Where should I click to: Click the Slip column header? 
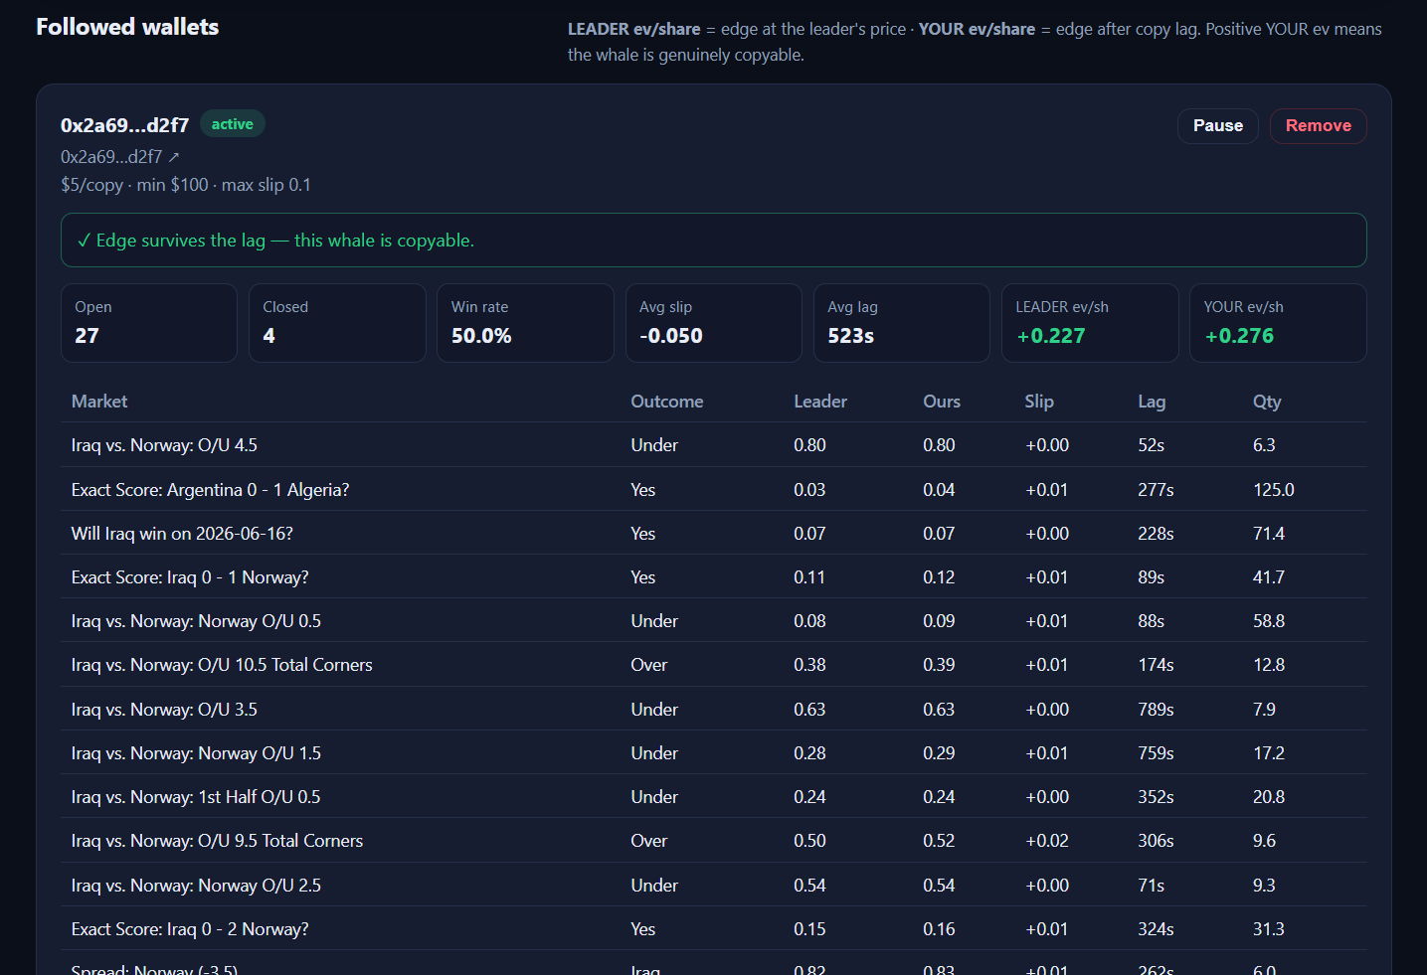coord(1039,402)
